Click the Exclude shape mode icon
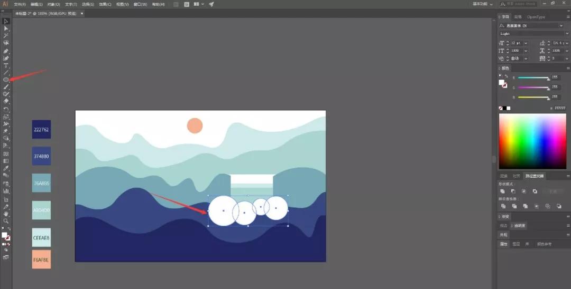The width and height of the screenshot is (571, 289). pyautogui.click(x=535, y=191)
